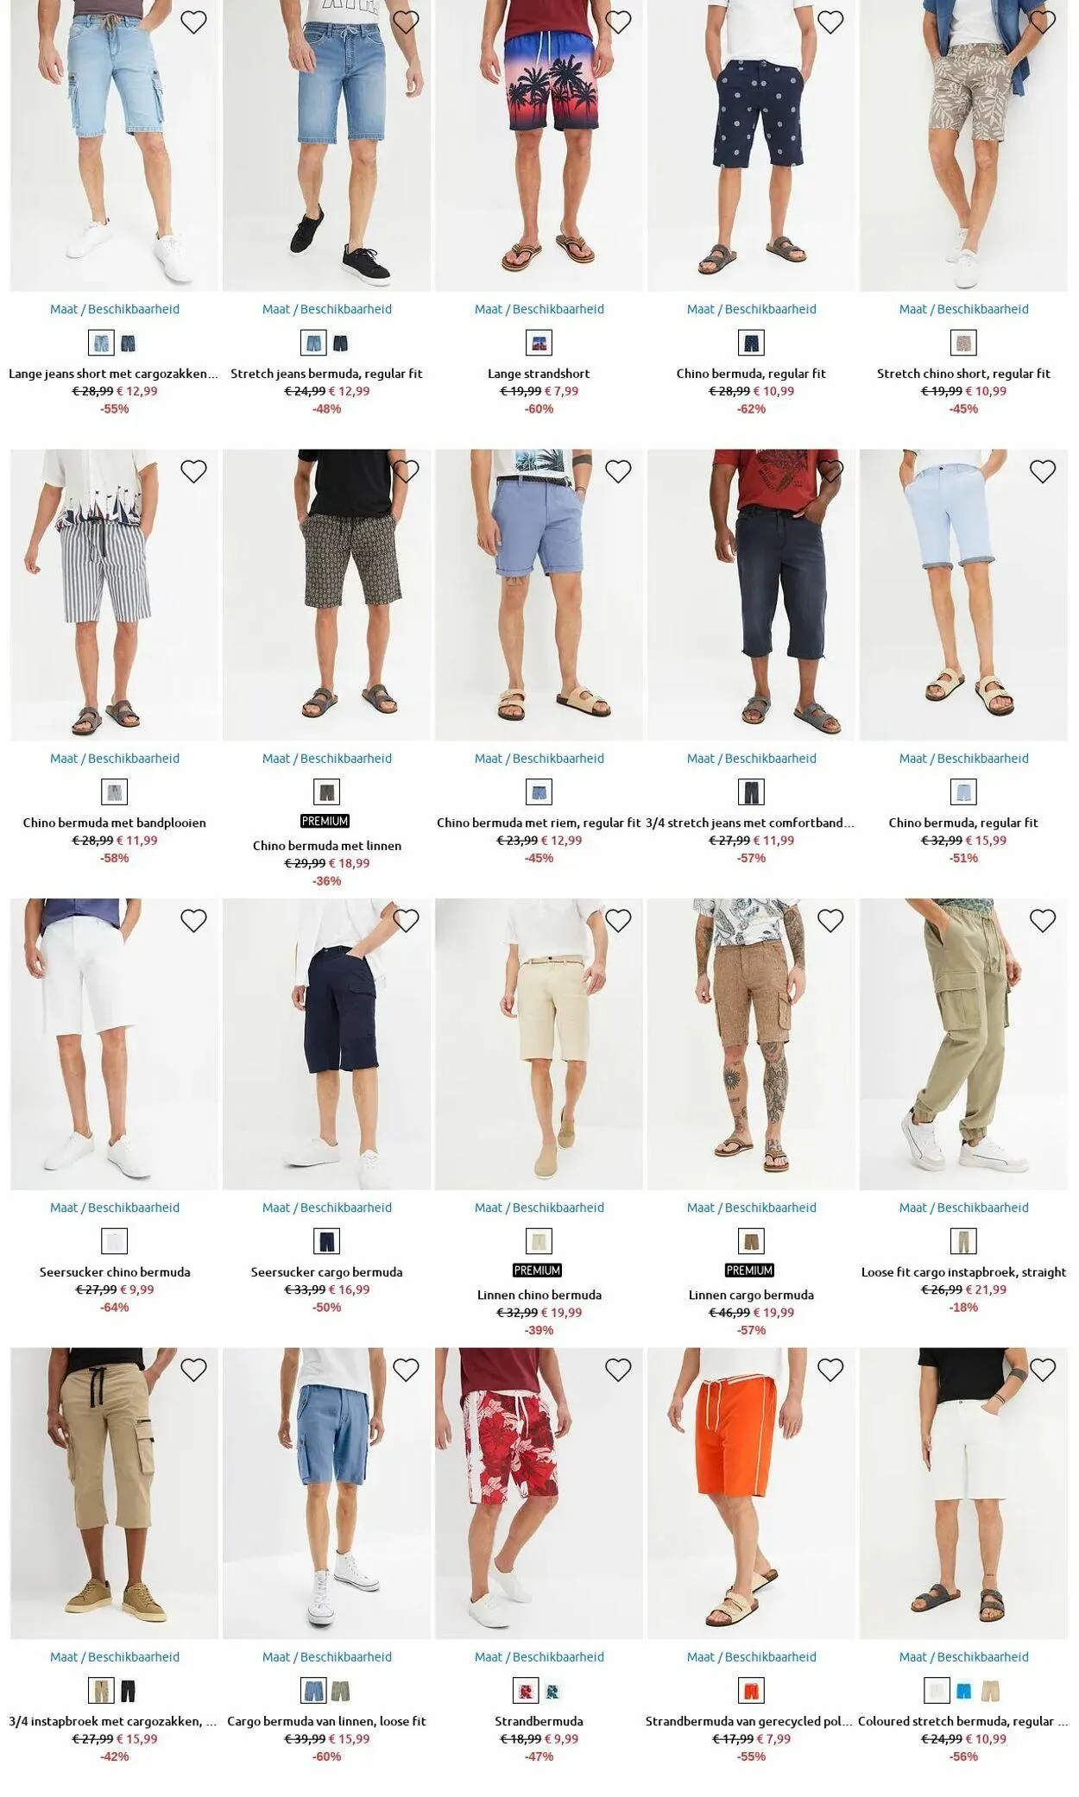View the palm print Lange strandshort product image
The height and width of the screenshot is (1797, 1079).
tap(539, 145)
